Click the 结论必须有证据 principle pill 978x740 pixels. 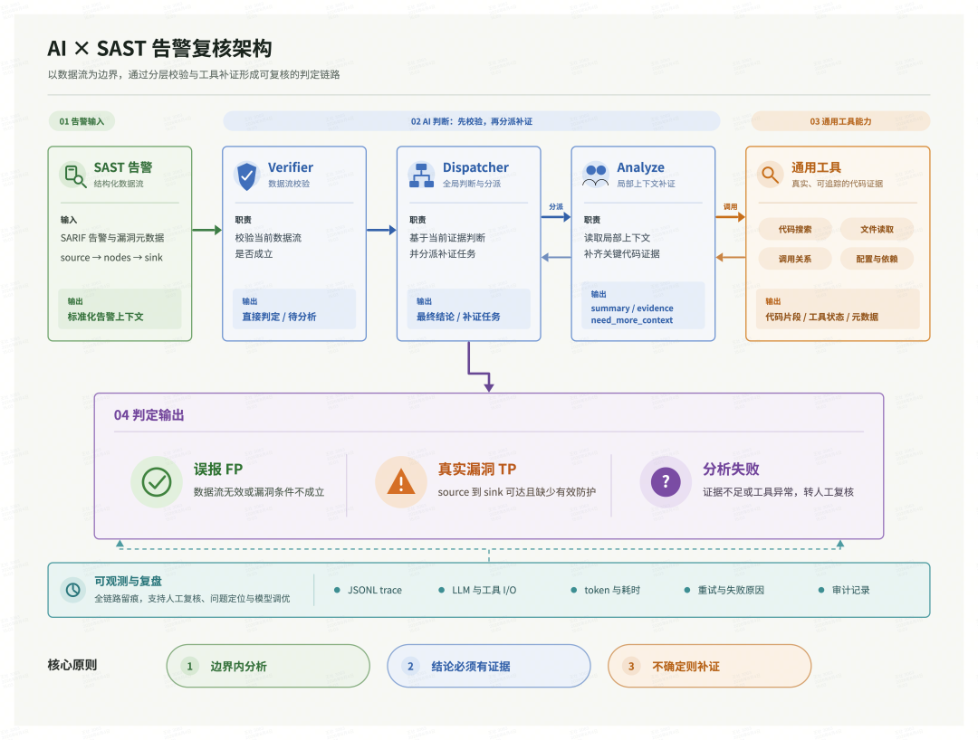click(x=489, y=666)
